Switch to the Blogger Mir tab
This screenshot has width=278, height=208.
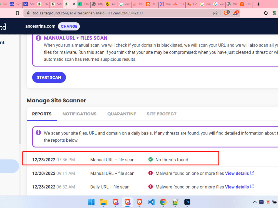152,4
